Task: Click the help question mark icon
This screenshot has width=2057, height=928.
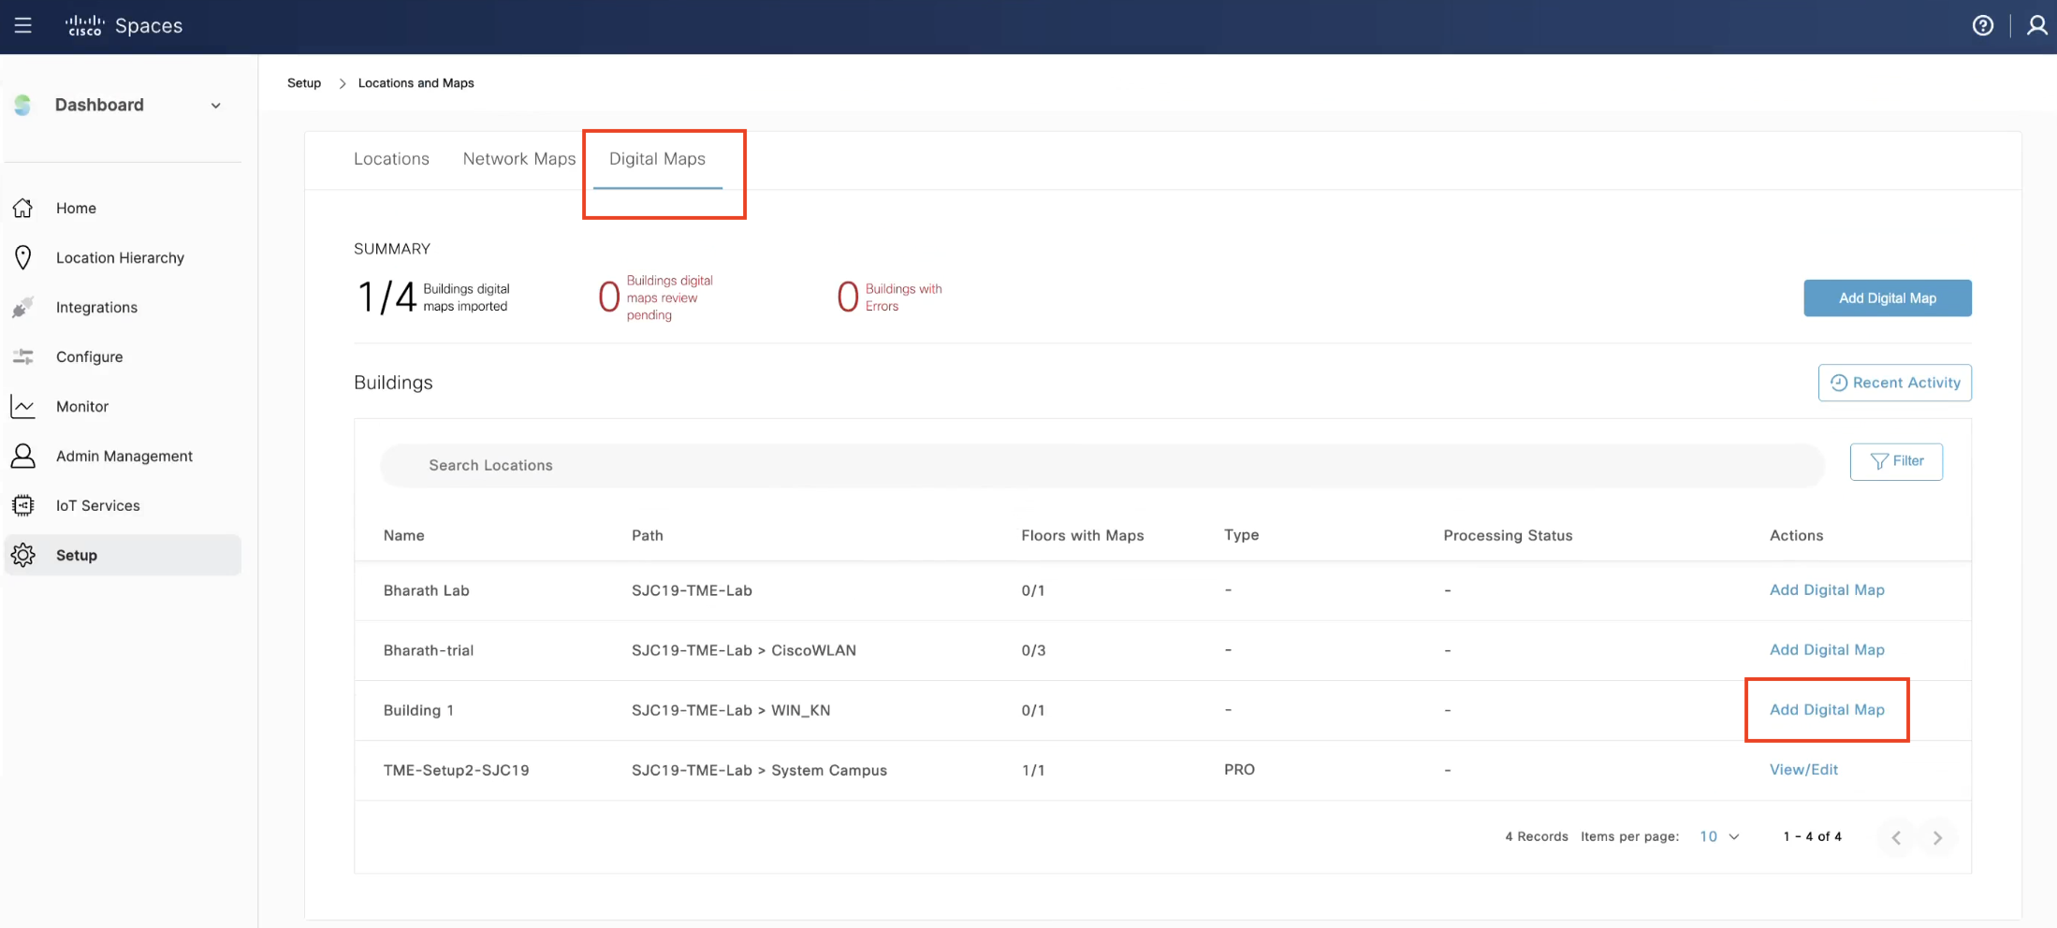Action: coord(1982,25)
